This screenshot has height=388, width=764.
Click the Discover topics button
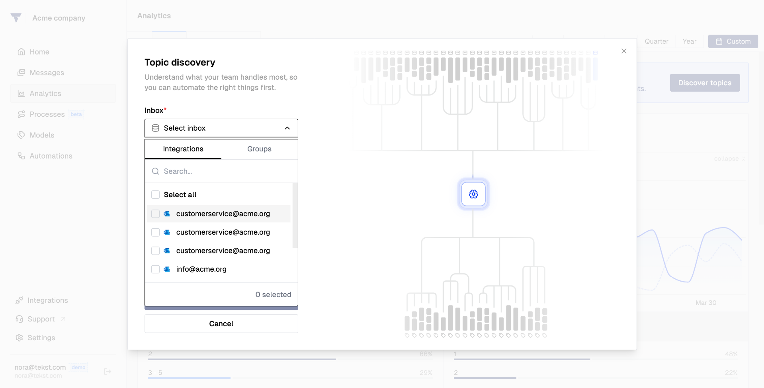(x=705, y=83)
